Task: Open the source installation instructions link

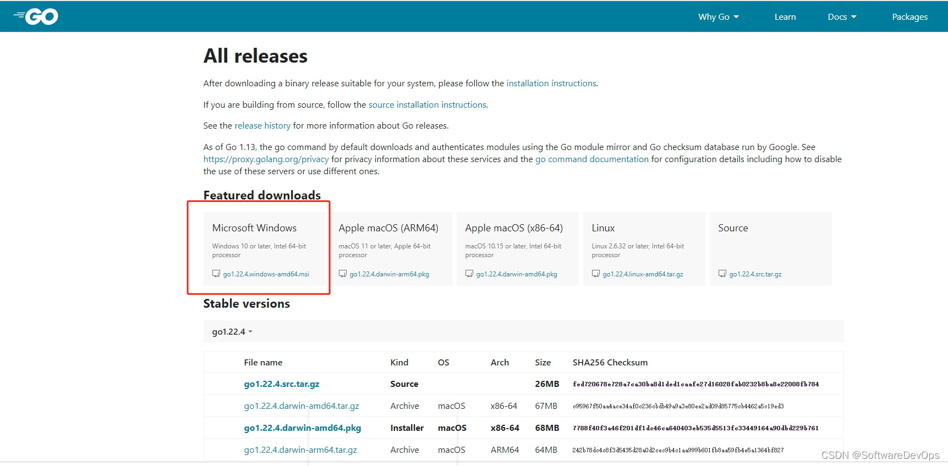Action: pos(428,105)
